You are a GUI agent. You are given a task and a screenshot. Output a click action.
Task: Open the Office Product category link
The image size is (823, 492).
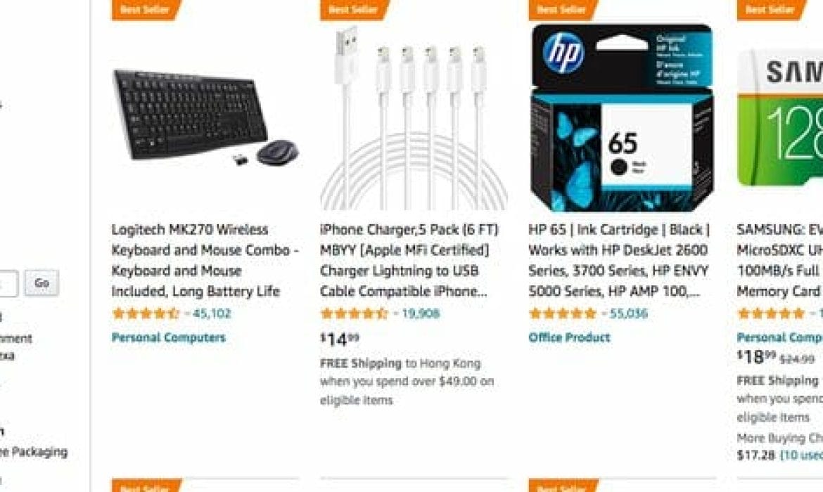(x=570, y=337)
